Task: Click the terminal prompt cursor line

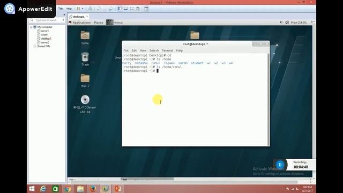Action: coord(140,71)
